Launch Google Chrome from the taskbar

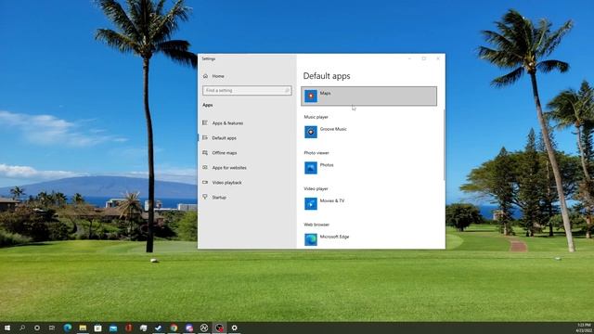[174, 328]
